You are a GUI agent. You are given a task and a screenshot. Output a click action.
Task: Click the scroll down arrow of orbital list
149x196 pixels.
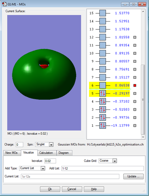click(x=143, y=137)
